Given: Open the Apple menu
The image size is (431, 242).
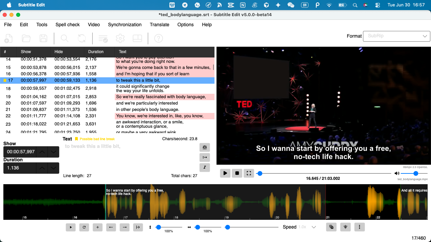Looking at the screenshot, I should pos(9,5).
